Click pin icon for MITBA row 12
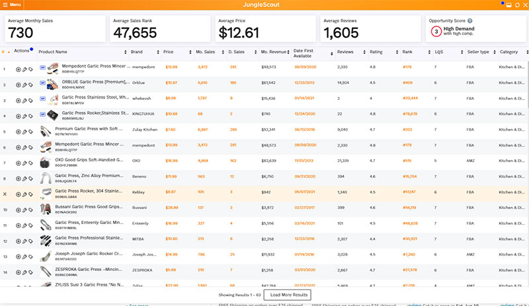The image size is (529, 306). 24,241
